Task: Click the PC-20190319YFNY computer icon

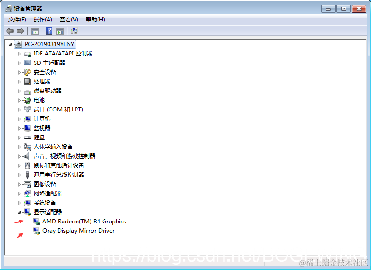Action: [x=19, y=44]
